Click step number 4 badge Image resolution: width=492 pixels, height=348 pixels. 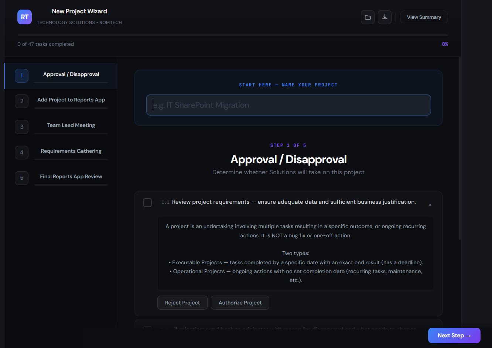(x=21, y=152)
